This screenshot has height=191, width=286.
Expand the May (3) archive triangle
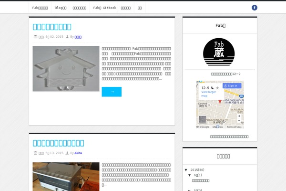(x=190, y=190)
